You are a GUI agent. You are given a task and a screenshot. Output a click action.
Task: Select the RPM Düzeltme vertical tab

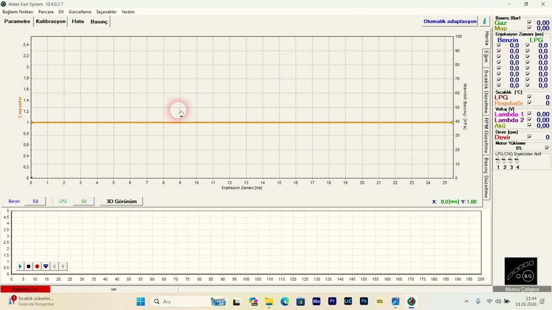pos(486,135)
